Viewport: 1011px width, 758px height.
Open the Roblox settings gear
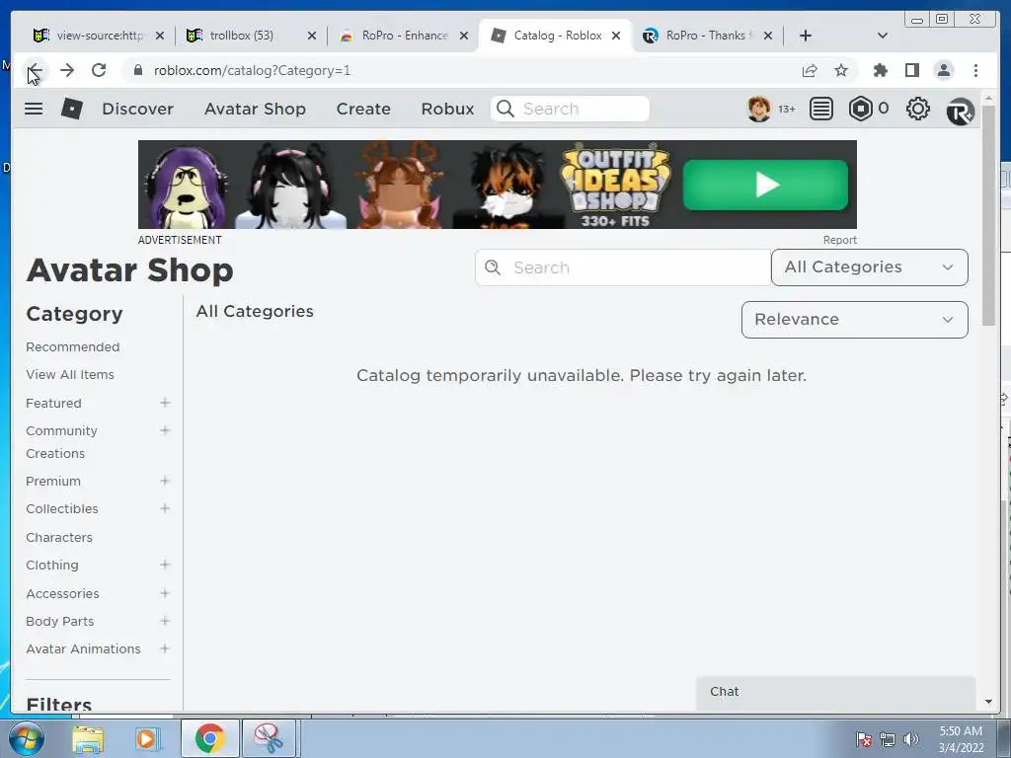(917, 109)
